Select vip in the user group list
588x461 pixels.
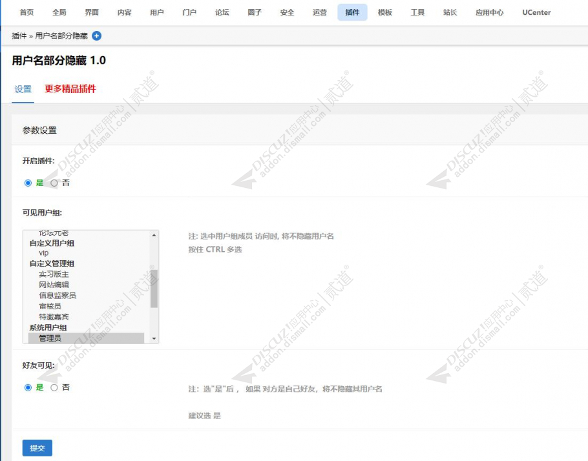tap(43, 253)
